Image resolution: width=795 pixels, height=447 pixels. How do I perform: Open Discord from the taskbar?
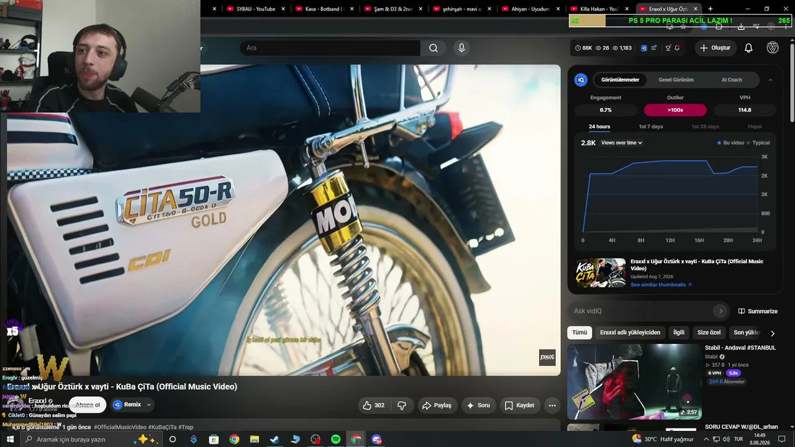pos(376,440)
